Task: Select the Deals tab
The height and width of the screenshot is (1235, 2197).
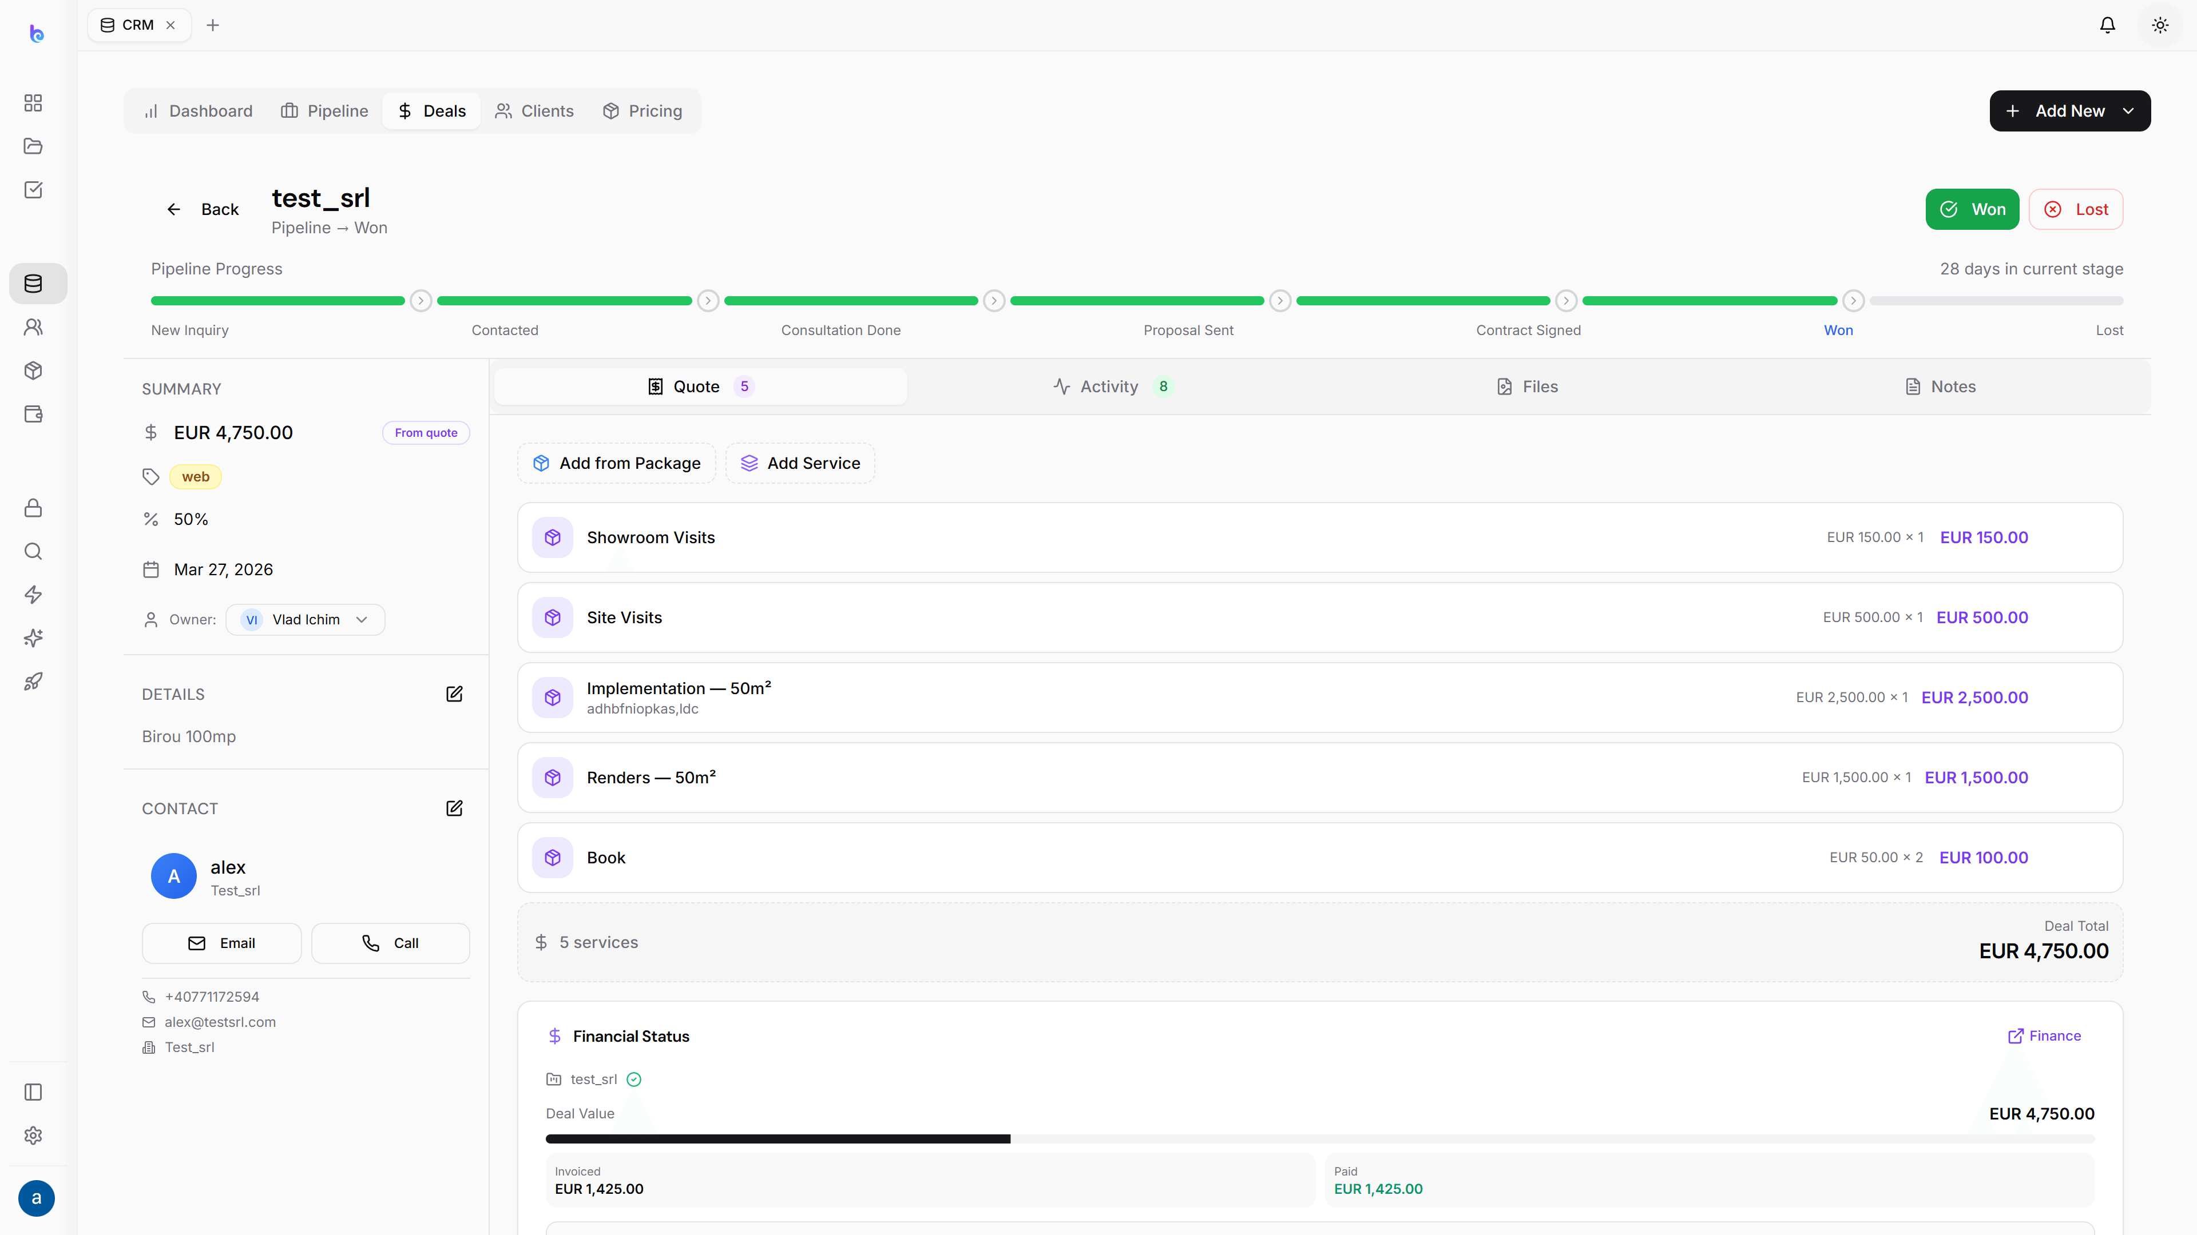Action: 431,111
